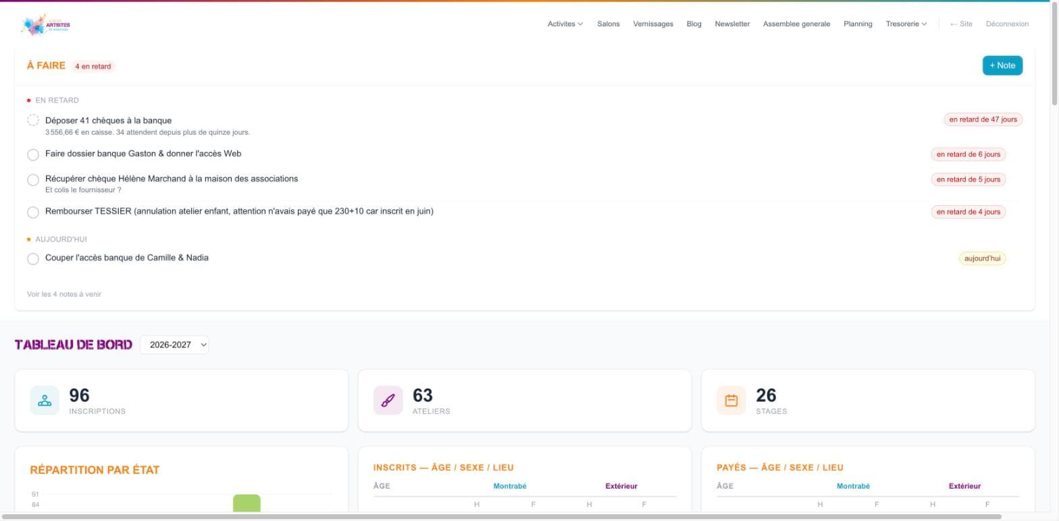Click the 26 Stages count
The height and width of the screenshot is (521, 1059).
coord(766,395)
